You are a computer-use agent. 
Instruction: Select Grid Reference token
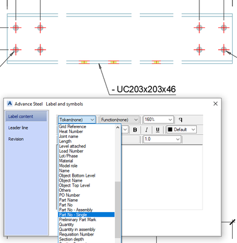[x=86, y=126]
